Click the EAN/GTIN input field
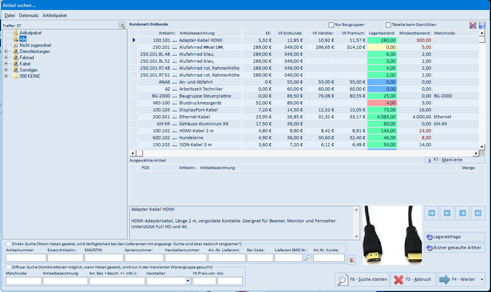Viewport: 491px width, 292px height. coord(104,258)
